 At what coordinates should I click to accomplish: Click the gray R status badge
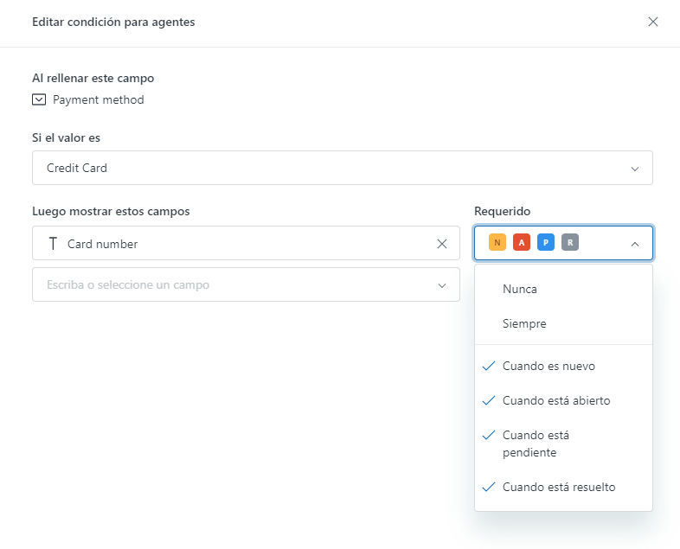tap(569, 243)
